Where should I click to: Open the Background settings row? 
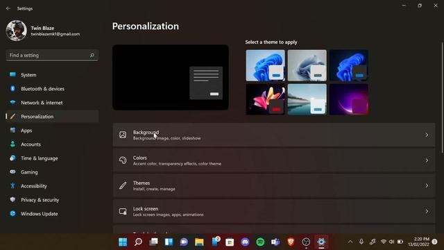click(274, 135)
